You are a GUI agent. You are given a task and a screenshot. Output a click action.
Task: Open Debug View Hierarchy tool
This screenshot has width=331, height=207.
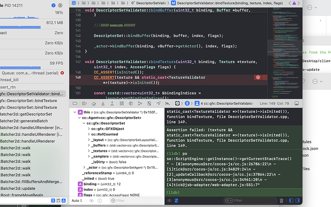pyautogui.click(x=121, y=103)
